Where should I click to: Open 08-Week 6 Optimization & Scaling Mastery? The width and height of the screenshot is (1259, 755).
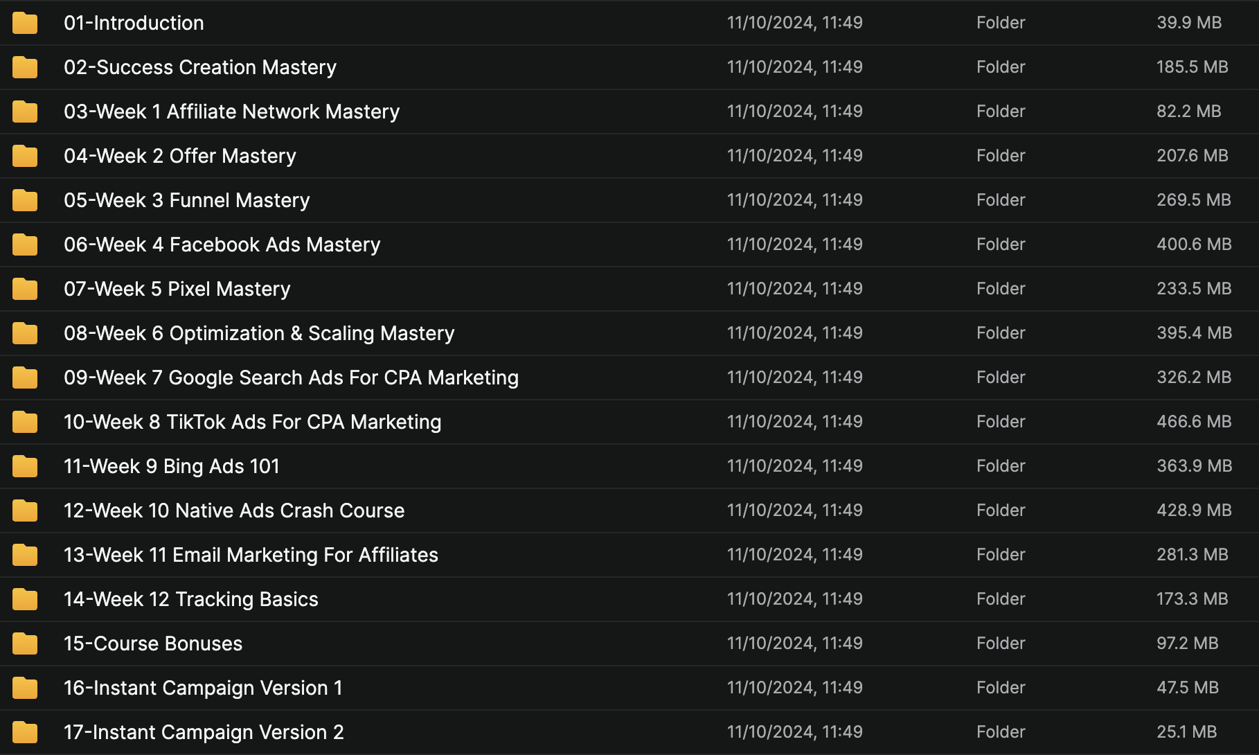(x=259, y=333)
